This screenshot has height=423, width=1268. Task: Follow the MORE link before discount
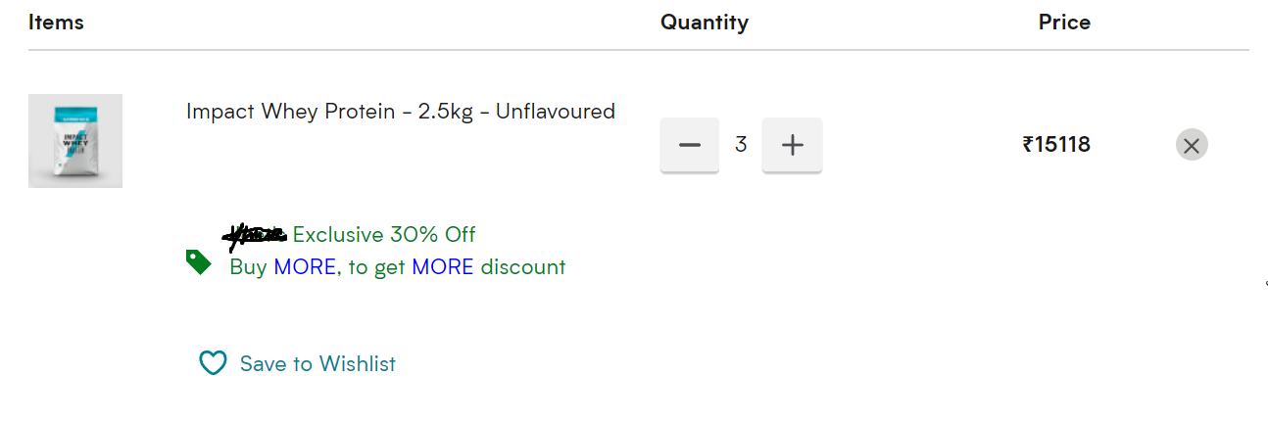(x=443, y=267)
